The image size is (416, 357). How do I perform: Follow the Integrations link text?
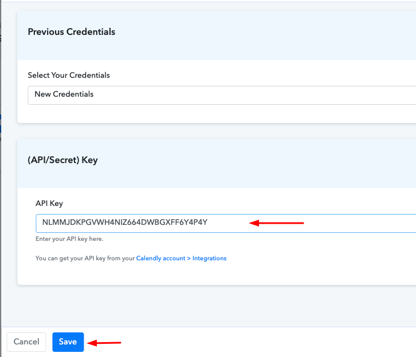point(209,258)
